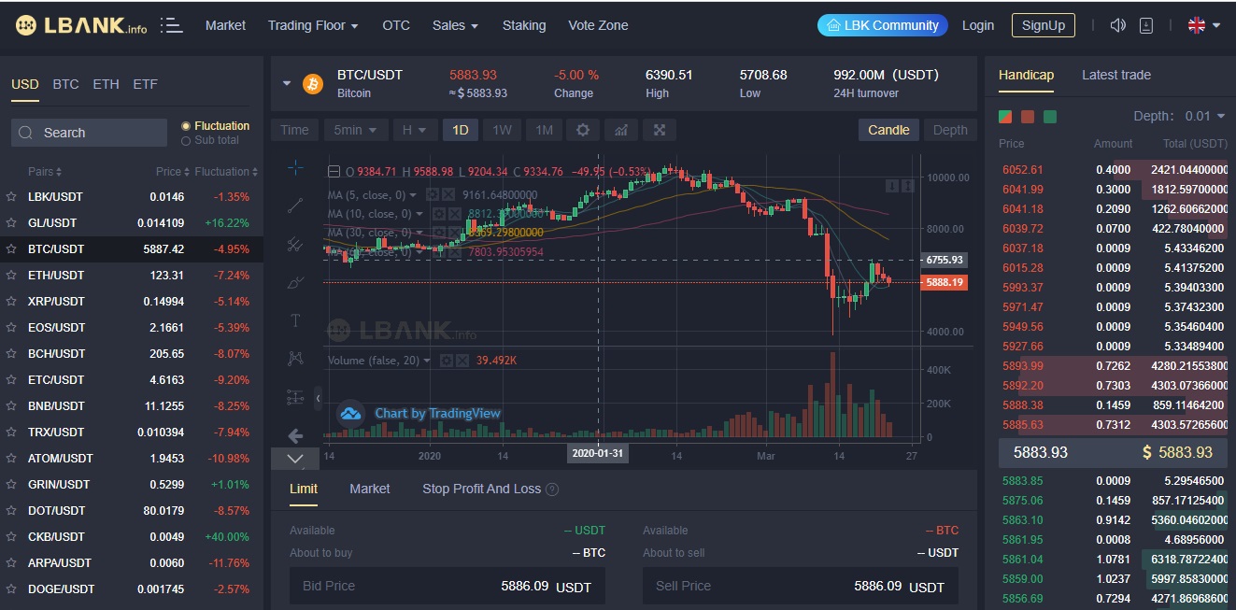1236x610 pixels.
Task: Click the pair Search field
Action: [x=89, y=133]
